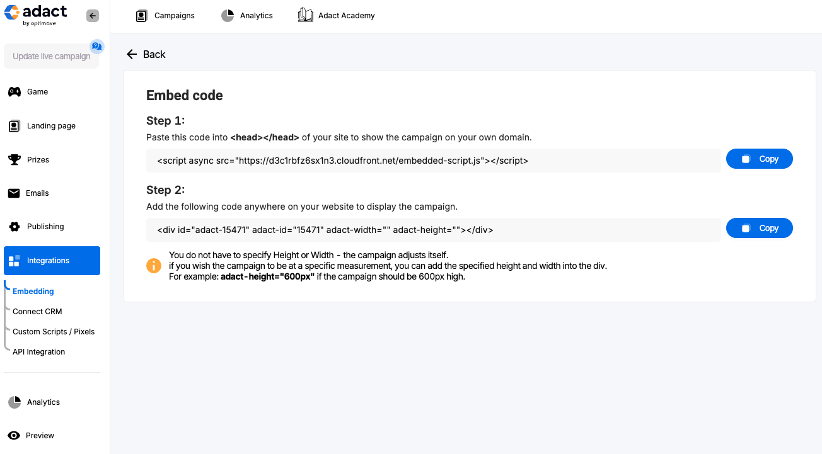Viewport: 822px width, 454px height.
Task: Click the Campaigns icon in top bar
Action: point(142,16)
